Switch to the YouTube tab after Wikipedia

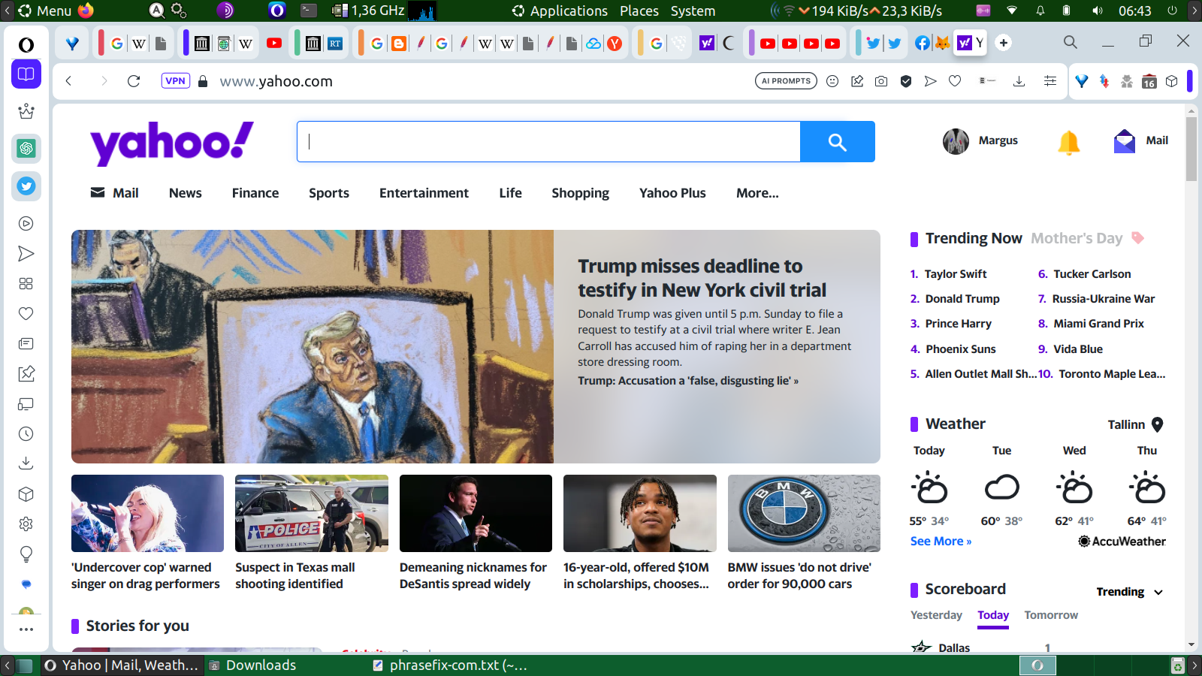pyautogui.click(x=274, y=43)
